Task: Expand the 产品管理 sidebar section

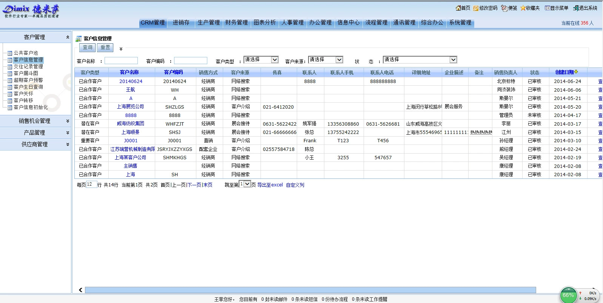Action: 35,132
